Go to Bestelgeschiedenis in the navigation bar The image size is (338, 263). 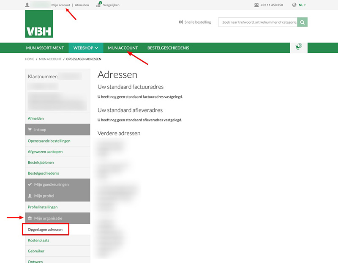click(168, 48)
